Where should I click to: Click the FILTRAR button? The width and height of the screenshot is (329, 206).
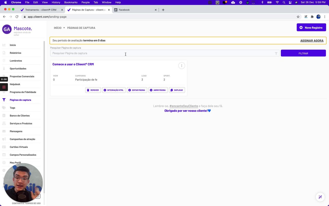tap(303, 53)
